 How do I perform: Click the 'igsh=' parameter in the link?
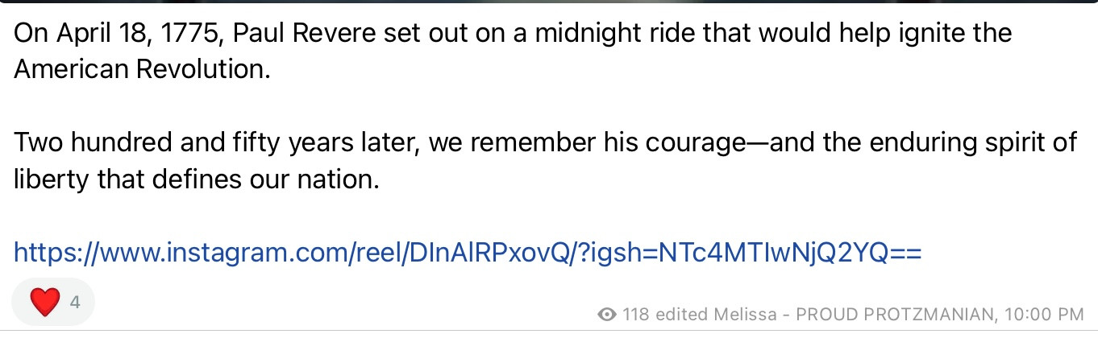[x=626, y=253]
